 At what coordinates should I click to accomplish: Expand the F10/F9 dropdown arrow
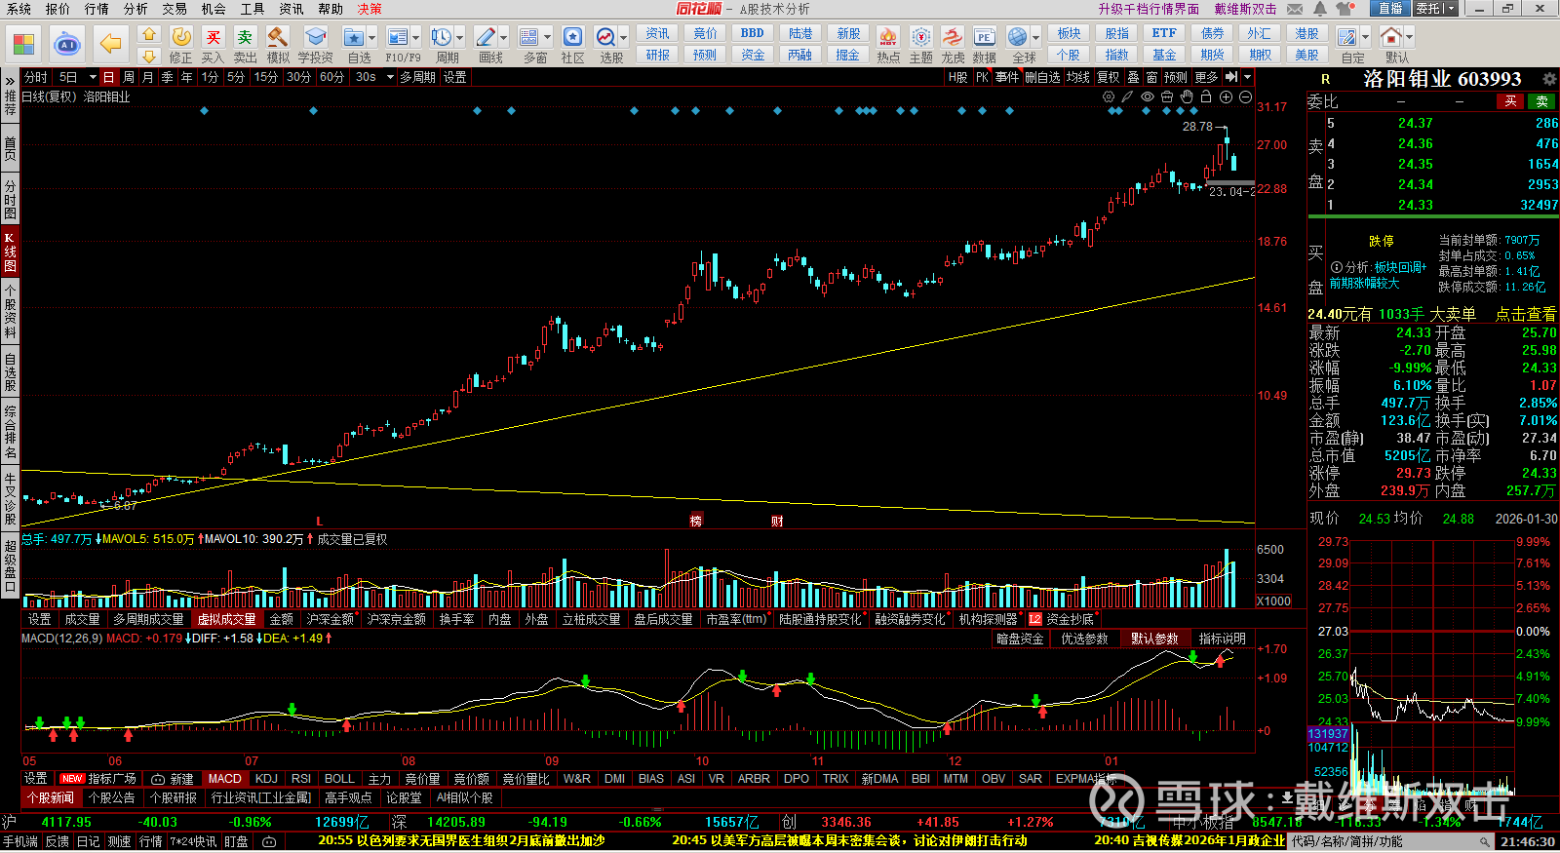[x=416, y=38]
